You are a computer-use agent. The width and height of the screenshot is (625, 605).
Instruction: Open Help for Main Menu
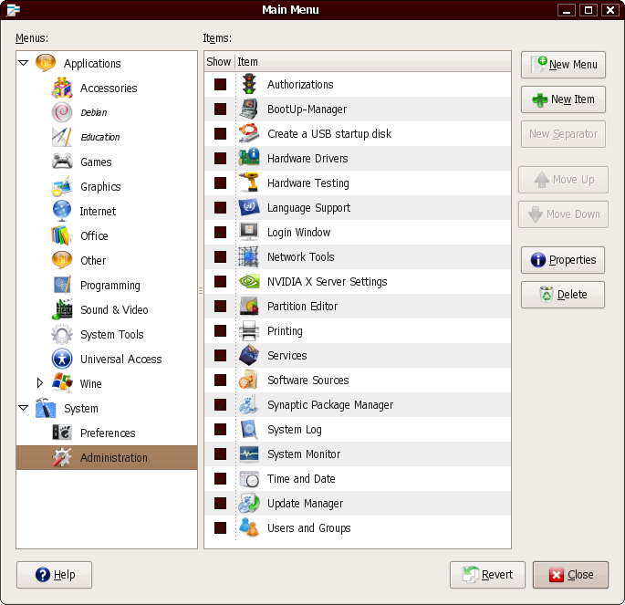[54, 575]
